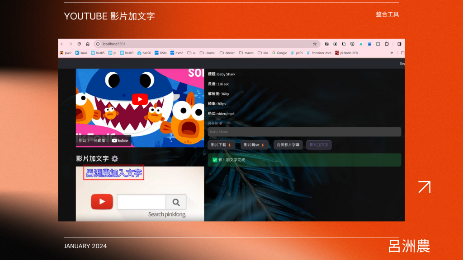The width and height of the screenshot is (463, 260).
Task: Click the 影片下載 button
Action: click(221, 145)
